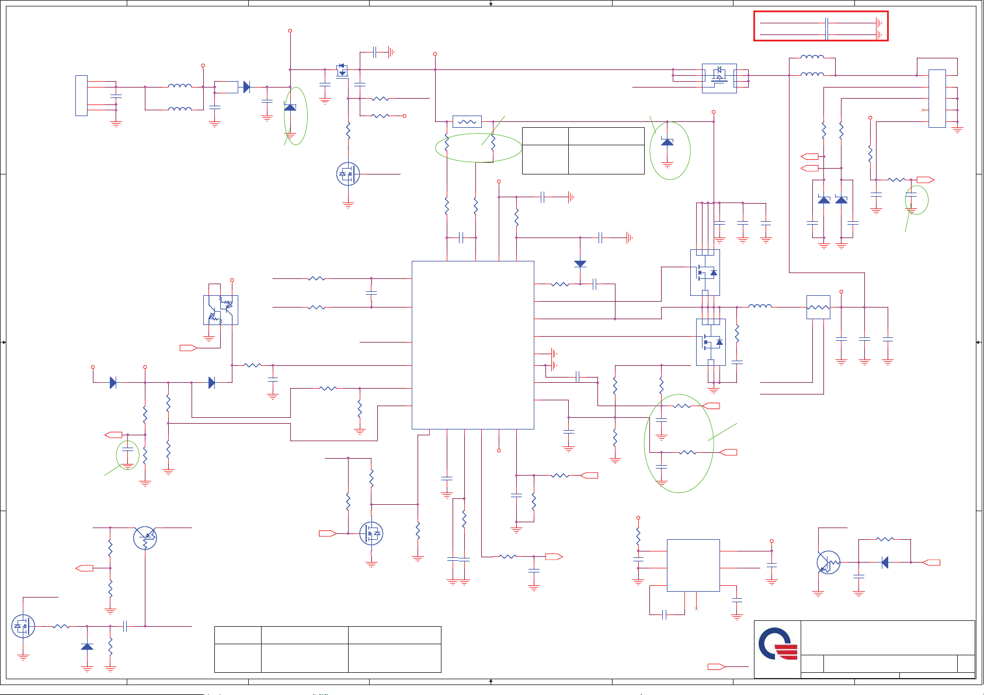Image resolution: width=984 pixels, height=695 pixels.
Task: Click the red highlighted box at top right
Action: pos(820,26)
